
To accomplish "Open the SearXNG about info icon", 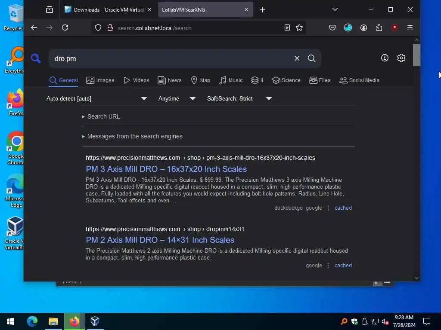I will (385, 58).
